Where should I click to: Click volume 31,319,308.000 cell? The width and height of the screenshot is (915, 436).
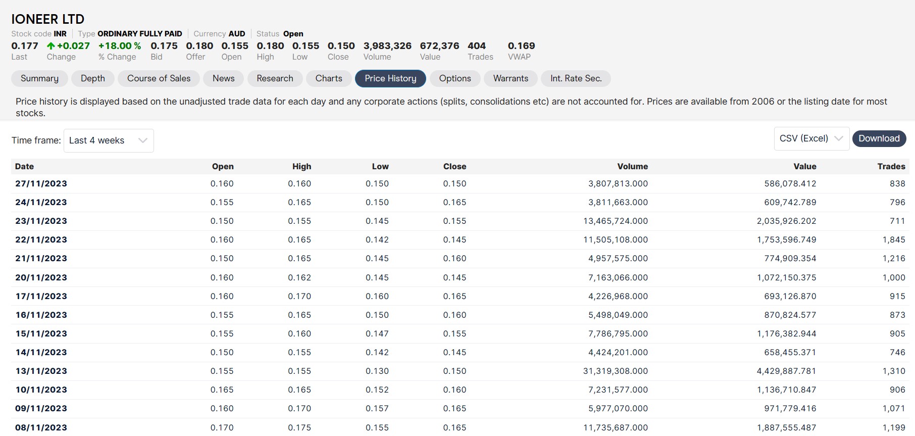point(615,371)
